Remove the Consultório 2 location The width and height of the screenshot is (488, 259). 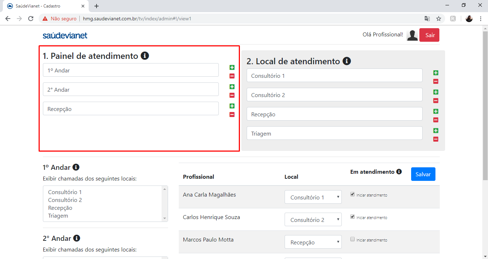point(436,101)
